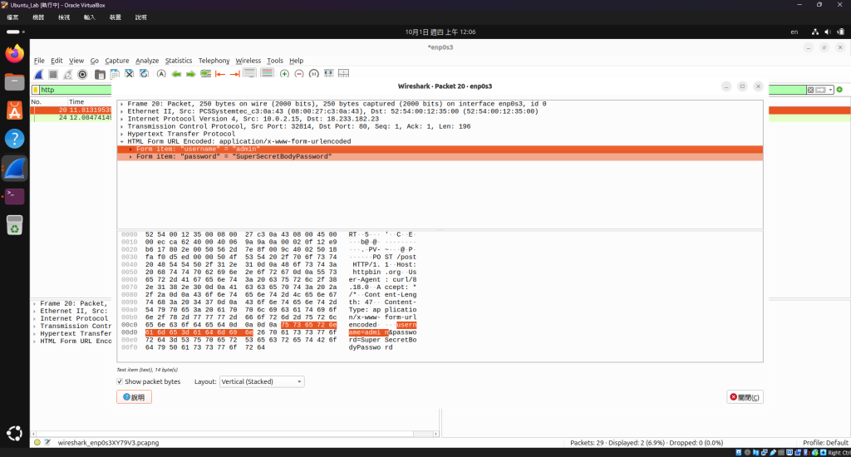Select packet 20 in packet list
Viewport: 851px width, 457px height.
71,111
